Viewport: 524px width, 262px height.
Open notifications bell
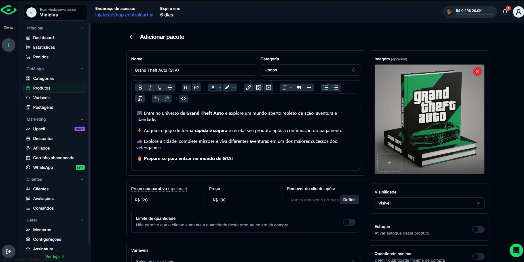click(505, 12)
